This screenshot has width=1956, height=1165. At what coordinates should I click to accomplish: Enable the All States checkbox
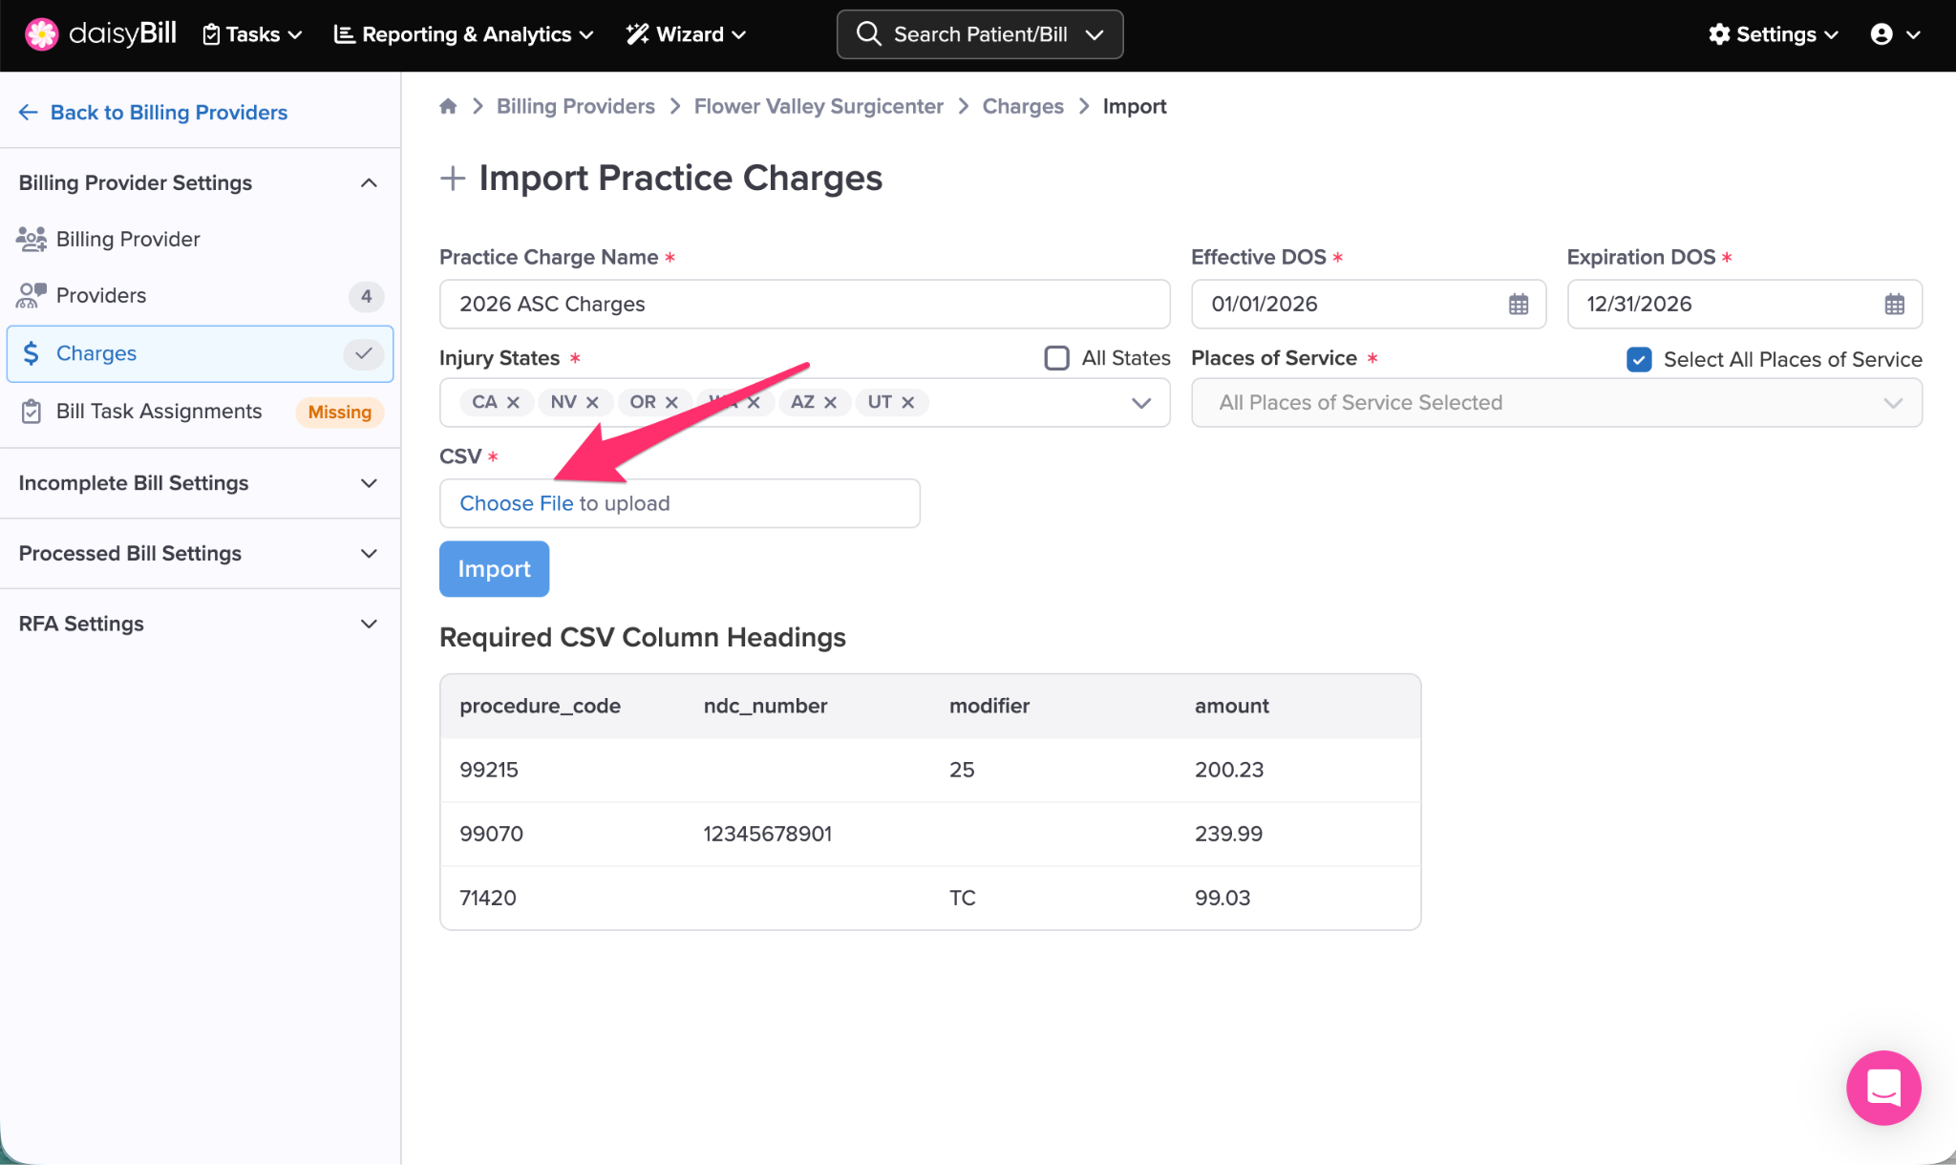[x=1056, y=358]
